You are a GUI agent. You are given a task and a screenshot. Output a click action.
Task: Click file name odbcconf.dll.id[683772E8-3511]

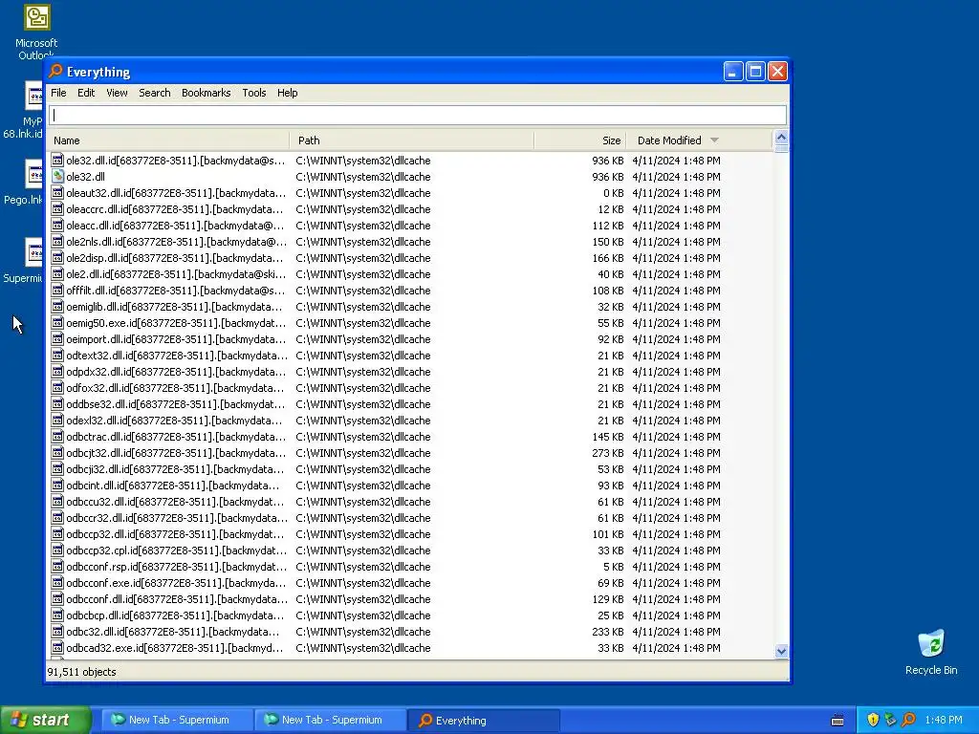pyautogui.click(x=177, y=599)
